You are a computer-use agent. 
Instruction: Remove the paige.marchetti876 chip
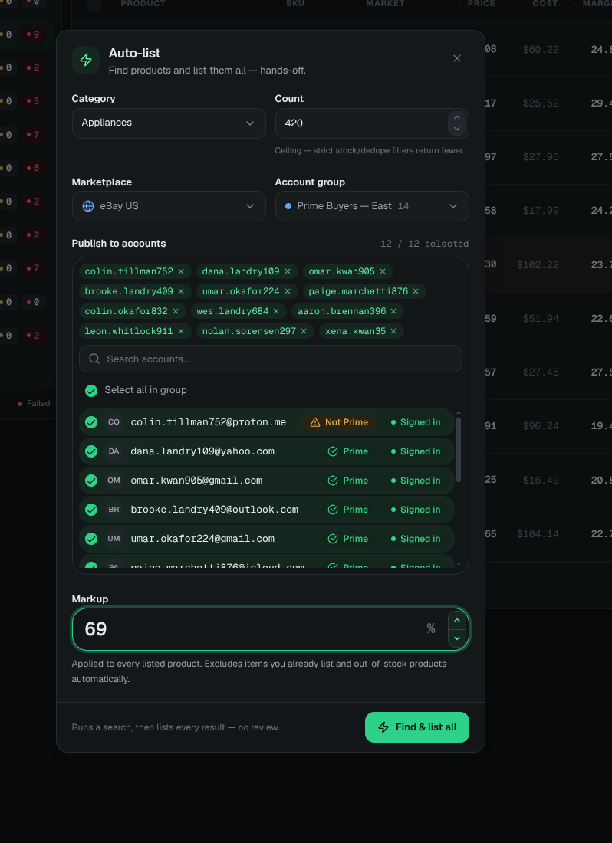[x=416, y=291]
